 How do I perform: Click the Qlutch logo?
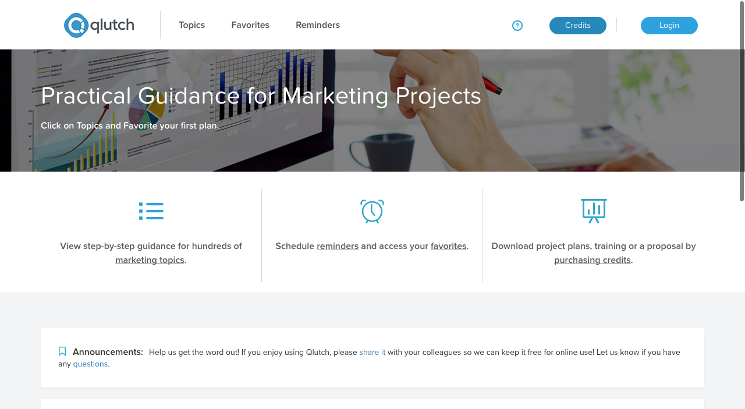tap(99, 25)
